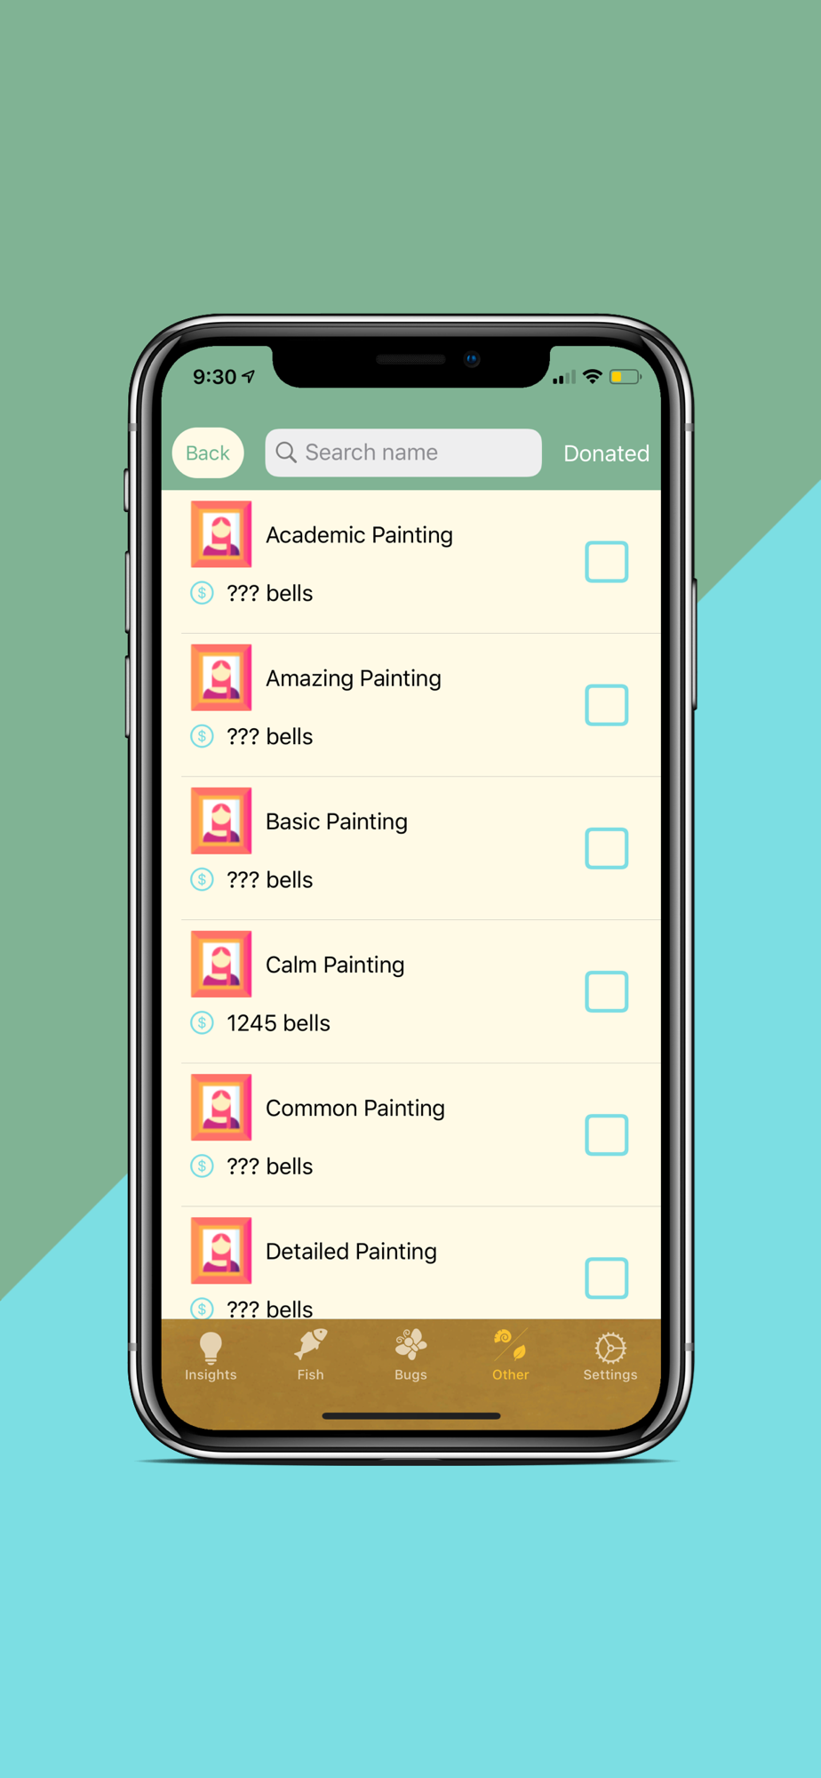Tap the Academic Painting portrait icon

(221, 534)
